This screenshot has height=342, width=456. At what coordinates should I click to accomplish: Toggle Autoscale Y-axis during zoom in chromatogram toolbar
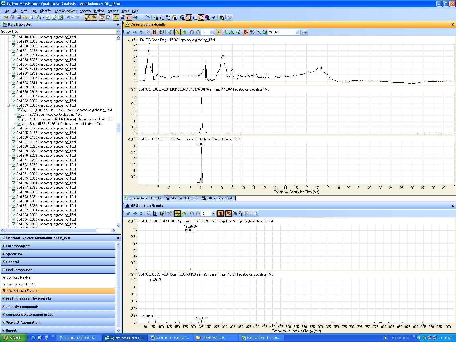[155, 32]
